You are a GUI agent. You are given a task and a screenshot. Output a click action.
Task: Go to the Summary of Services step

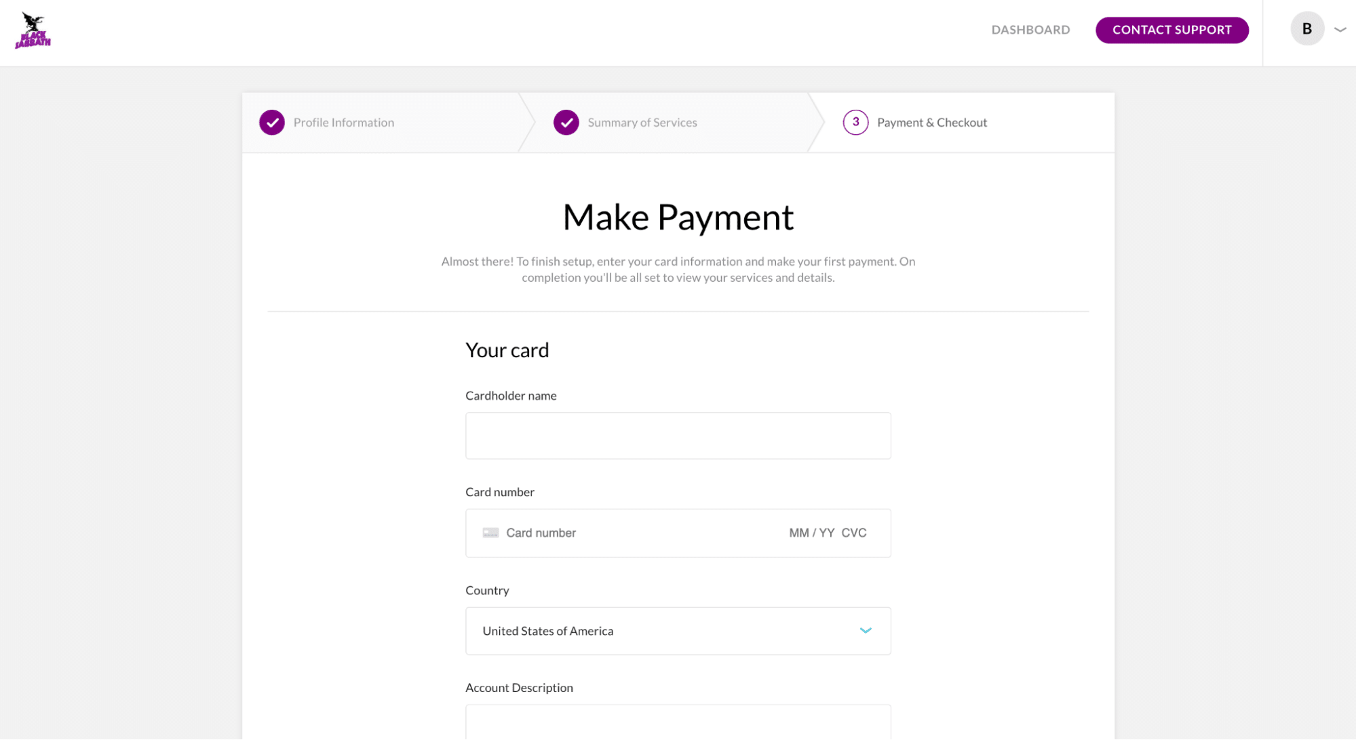(x=642, y=123)
